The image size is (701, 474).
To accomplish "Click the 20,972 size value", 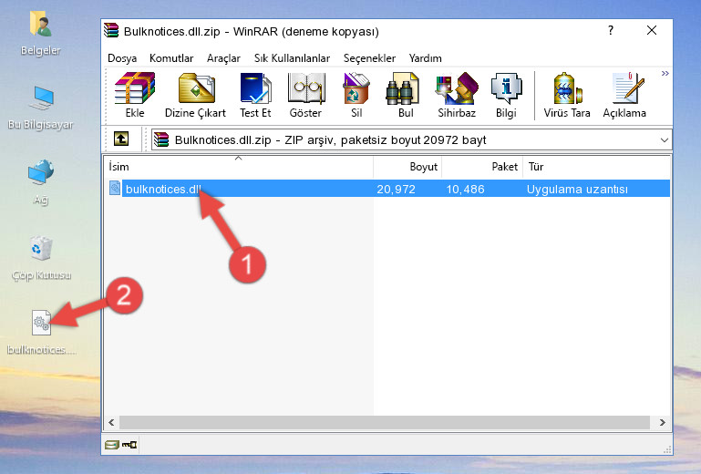I will click(x=397, y=190).
